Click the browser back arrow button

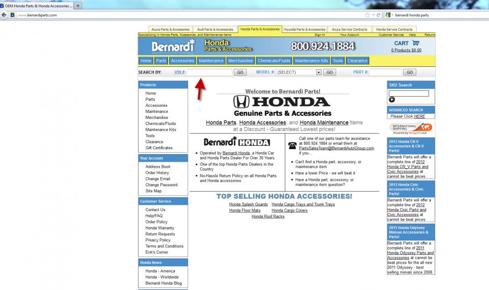pos(4,15)
